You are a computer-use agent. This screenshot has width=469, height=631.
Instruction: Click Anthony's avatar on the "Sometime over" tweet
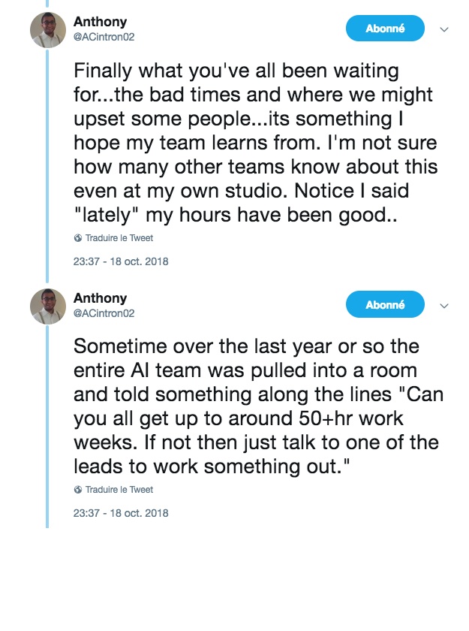pyautogui.click(x=47, y=306)
